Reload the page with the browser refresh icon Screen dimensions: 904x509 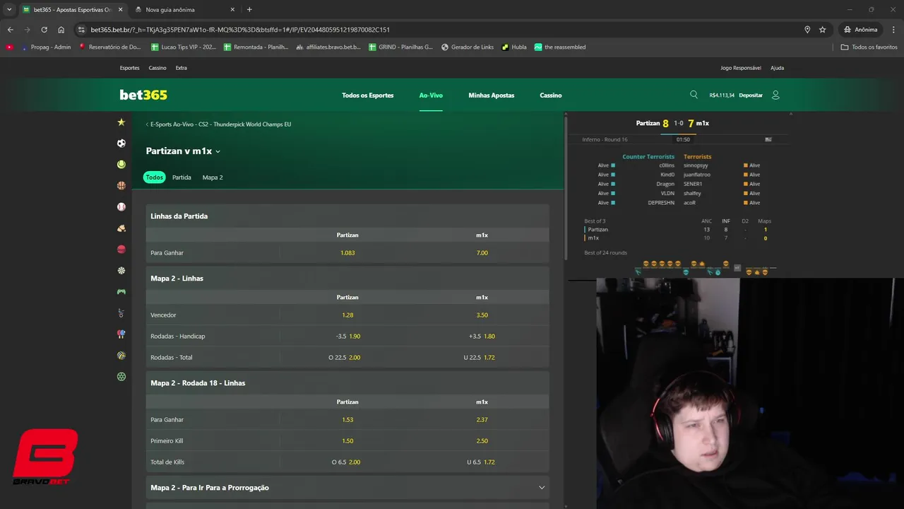tap(44, 30)
